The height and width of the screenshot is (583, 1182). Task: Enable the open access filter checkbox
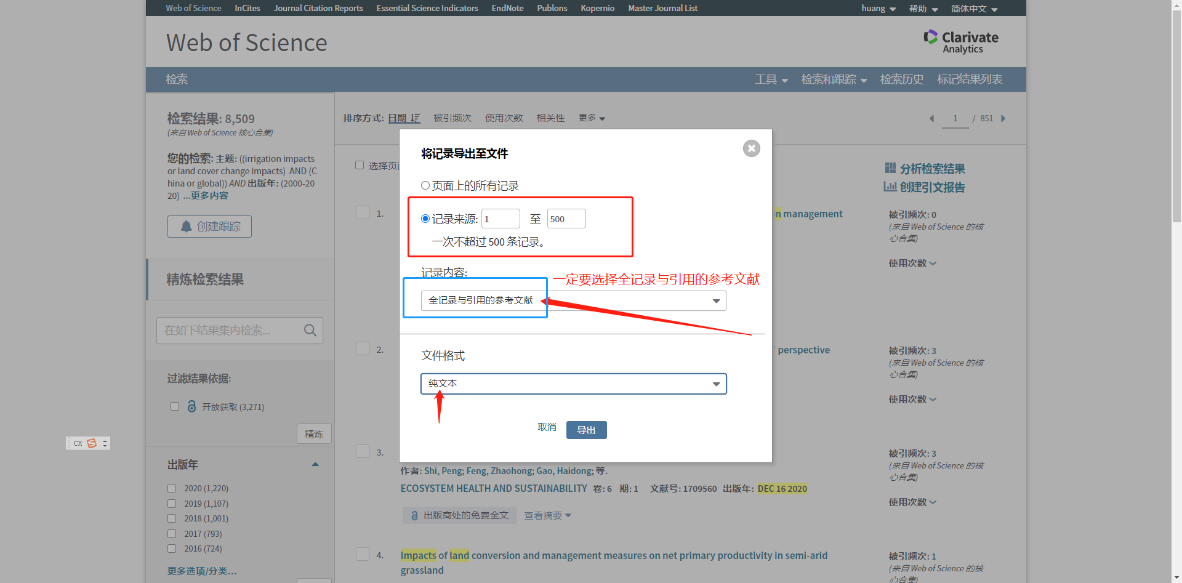pos(175,406)
